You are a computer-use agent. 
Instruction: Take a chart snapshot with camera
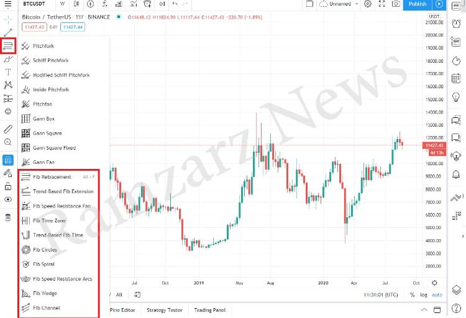[396, 4]
